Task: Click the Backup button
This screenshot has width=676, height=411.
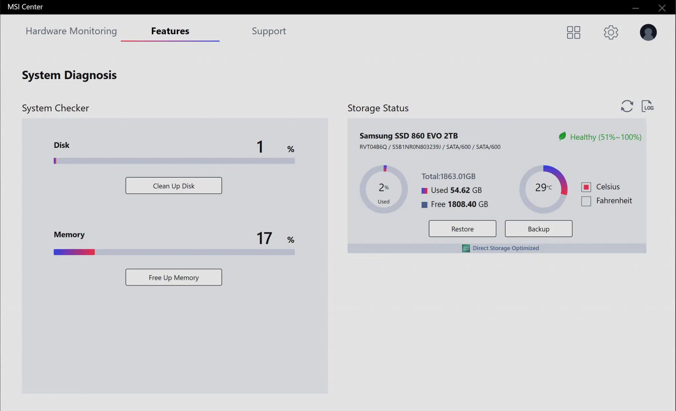Action: [539, 228]
